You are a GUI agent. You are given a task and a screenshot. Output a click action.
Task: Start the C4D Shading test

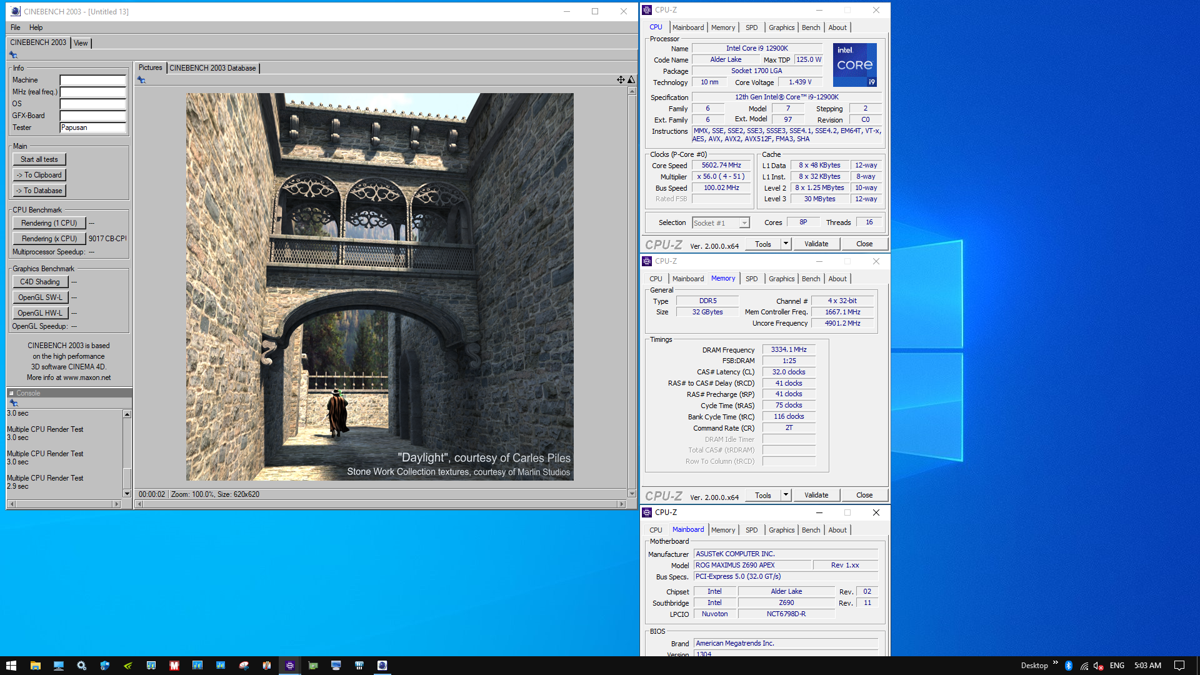click(40, 282)
